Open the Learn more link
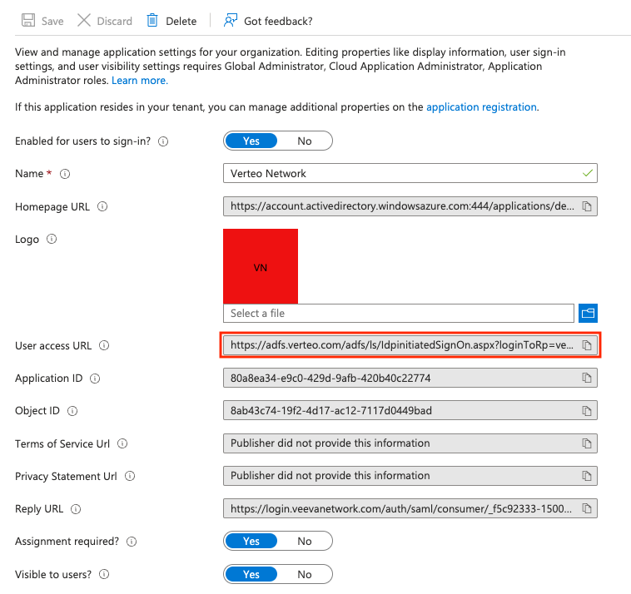This screenshot has height=594, width=631. [140, 81]
